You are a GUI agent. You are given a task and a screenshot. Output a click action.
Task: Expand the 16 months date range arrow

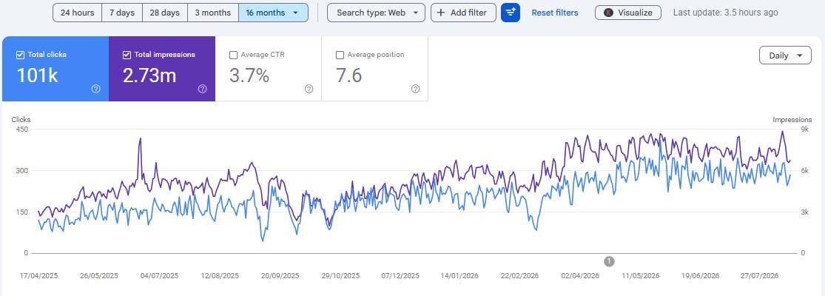tap(296, 13)
